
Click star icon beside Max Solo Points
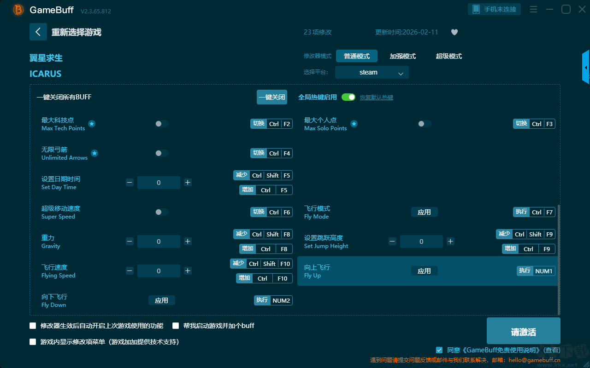[x=354, y=124]
